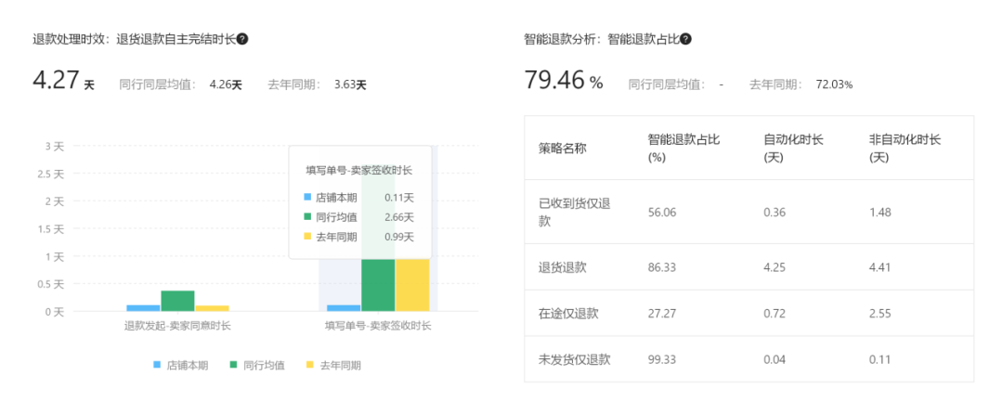Click yellow 去年同期 bar for 填写单号-卖家签收时长
This screenshot has width=1003, height=414.
[412, 285]
